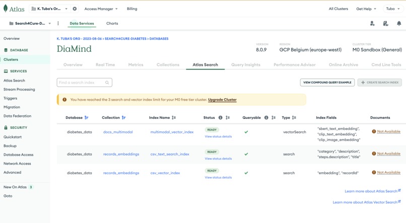Screen dimensions: 406x223
Task: Click the Atlas leaf logo
Action: pyautogui.click(x=6, y=8)
